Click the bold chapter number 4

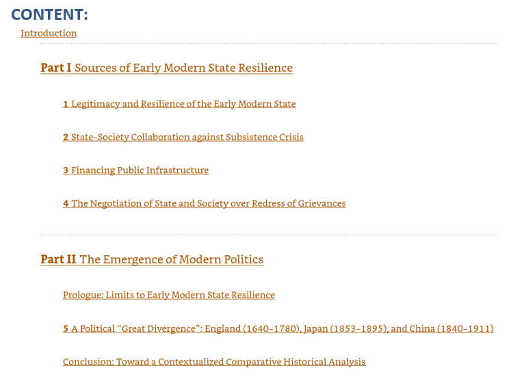click(66, 203)
